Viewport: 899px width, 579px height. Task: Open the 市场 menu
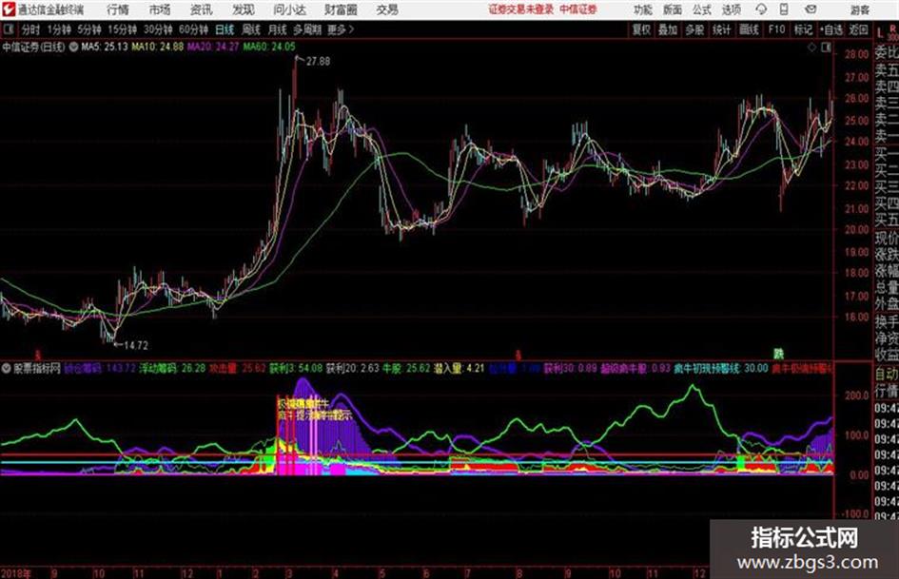(x=160, y=10)
